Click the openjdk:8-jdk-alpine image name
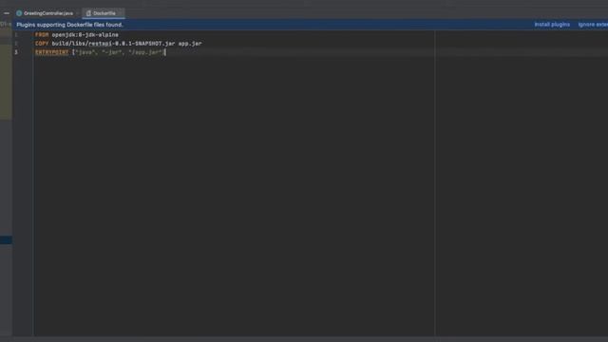The image size is (608, 342). [x=85, y=35]
